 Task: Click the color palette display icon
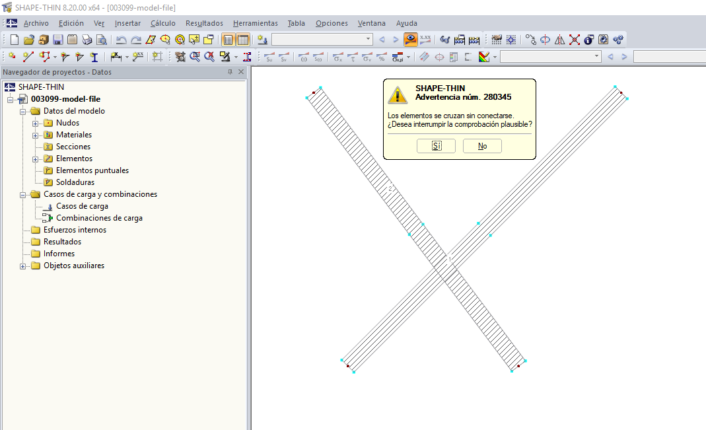click(x=484, y=57)
